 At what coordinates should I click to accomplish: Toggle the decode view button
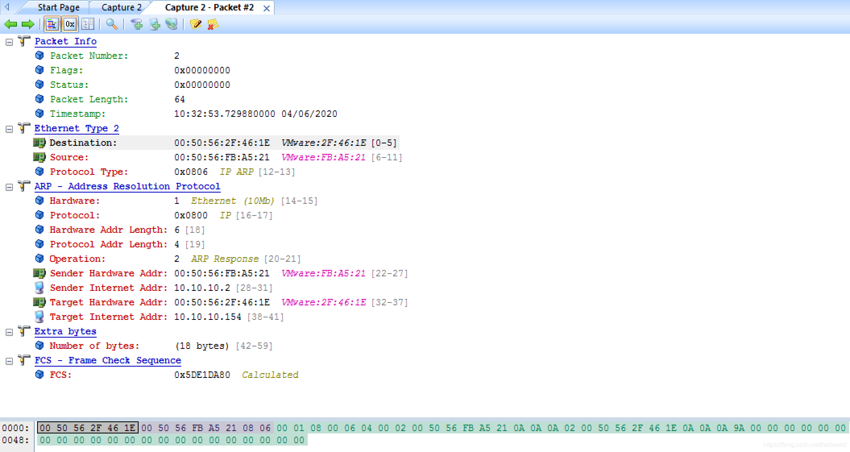pyautogui.click(x=52, y=24)
